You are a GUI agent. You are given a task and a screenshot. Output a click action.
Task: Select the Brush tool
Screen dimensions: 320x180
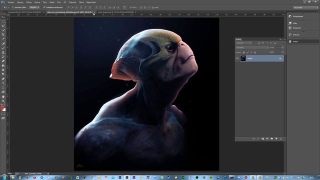pyautogui.click(x=3, y=48)
